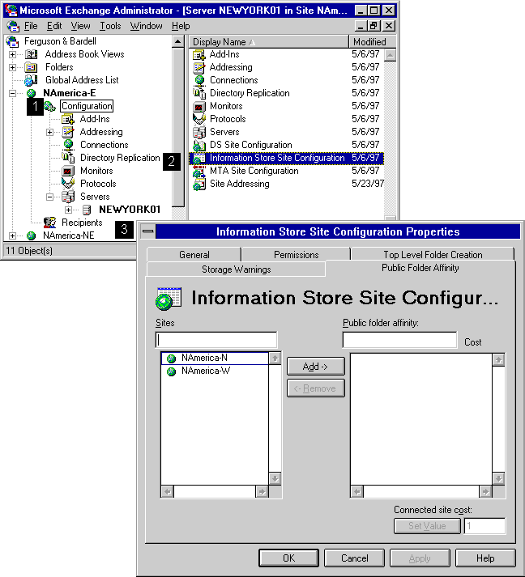Click the Help button in the dialog
Screen dimensions: 525x577
pyautogui.click(x=485, y=558)
